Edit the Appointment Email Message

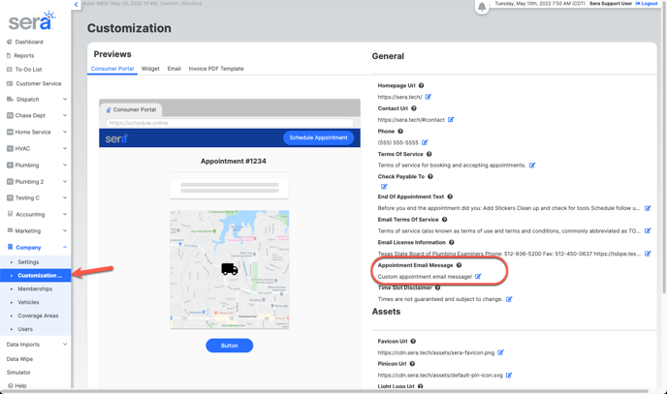click(x=478, y=277)
